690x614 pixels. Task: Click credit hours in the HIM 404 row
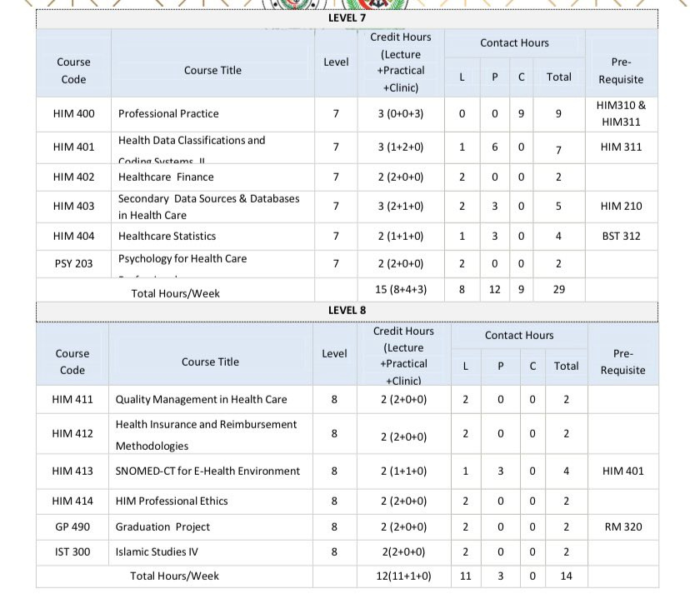coord(401,237)
